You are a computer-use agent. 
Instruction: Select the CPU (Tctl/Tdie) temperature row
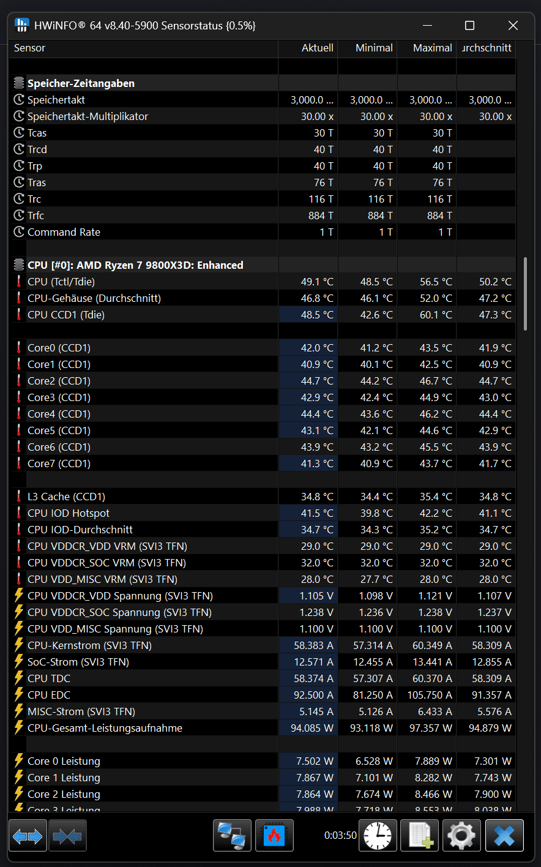(61, 282)
